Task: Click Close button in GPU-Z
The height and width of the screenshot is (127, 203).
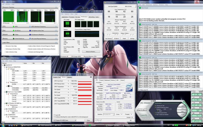Action: click(88, 120)
